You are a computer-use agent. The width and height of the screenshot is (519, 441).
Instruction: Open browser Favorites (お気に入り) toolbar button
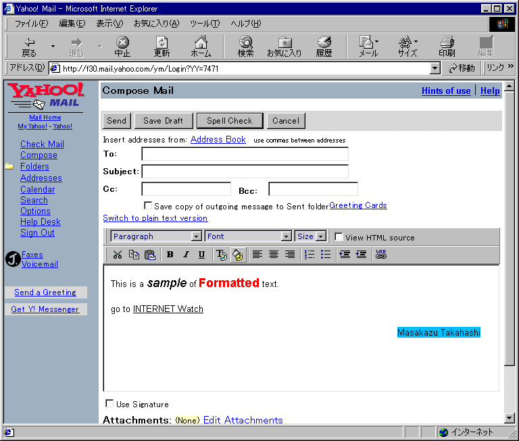[285, 47]
